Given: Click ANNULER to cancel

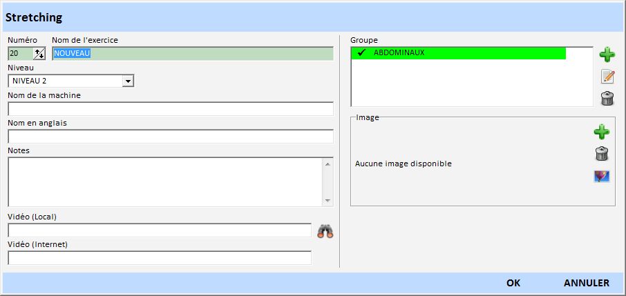Looking at the screenshot, I should 586,283.
